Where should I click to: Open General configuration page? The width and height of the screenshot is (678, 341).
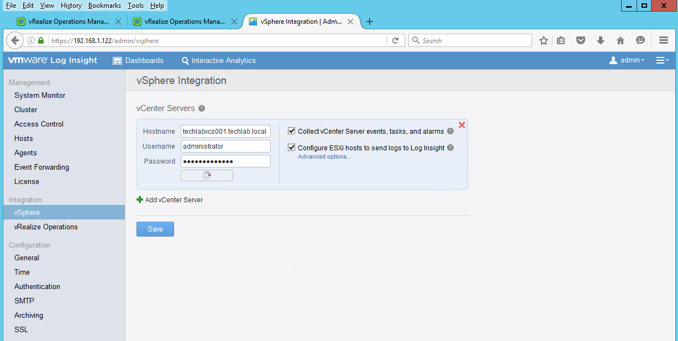pos(27,258)
